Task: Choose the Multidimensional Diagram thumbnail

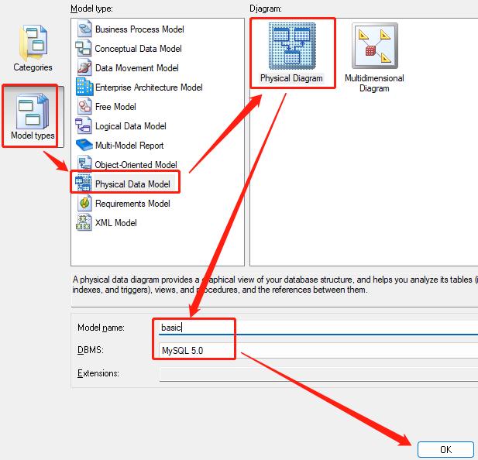Action: click(x=375, y=46)
